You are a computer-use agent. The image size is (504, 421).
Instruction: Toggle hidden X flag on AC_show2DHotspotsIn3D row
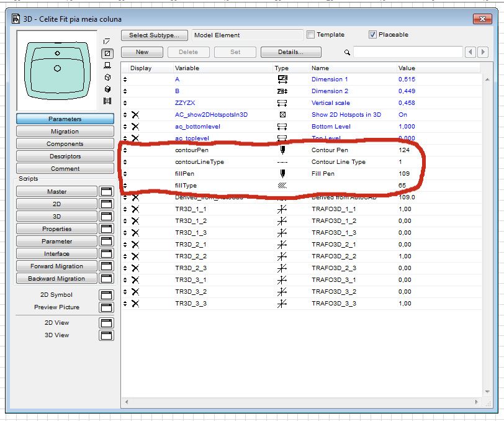tap(135, 115)
